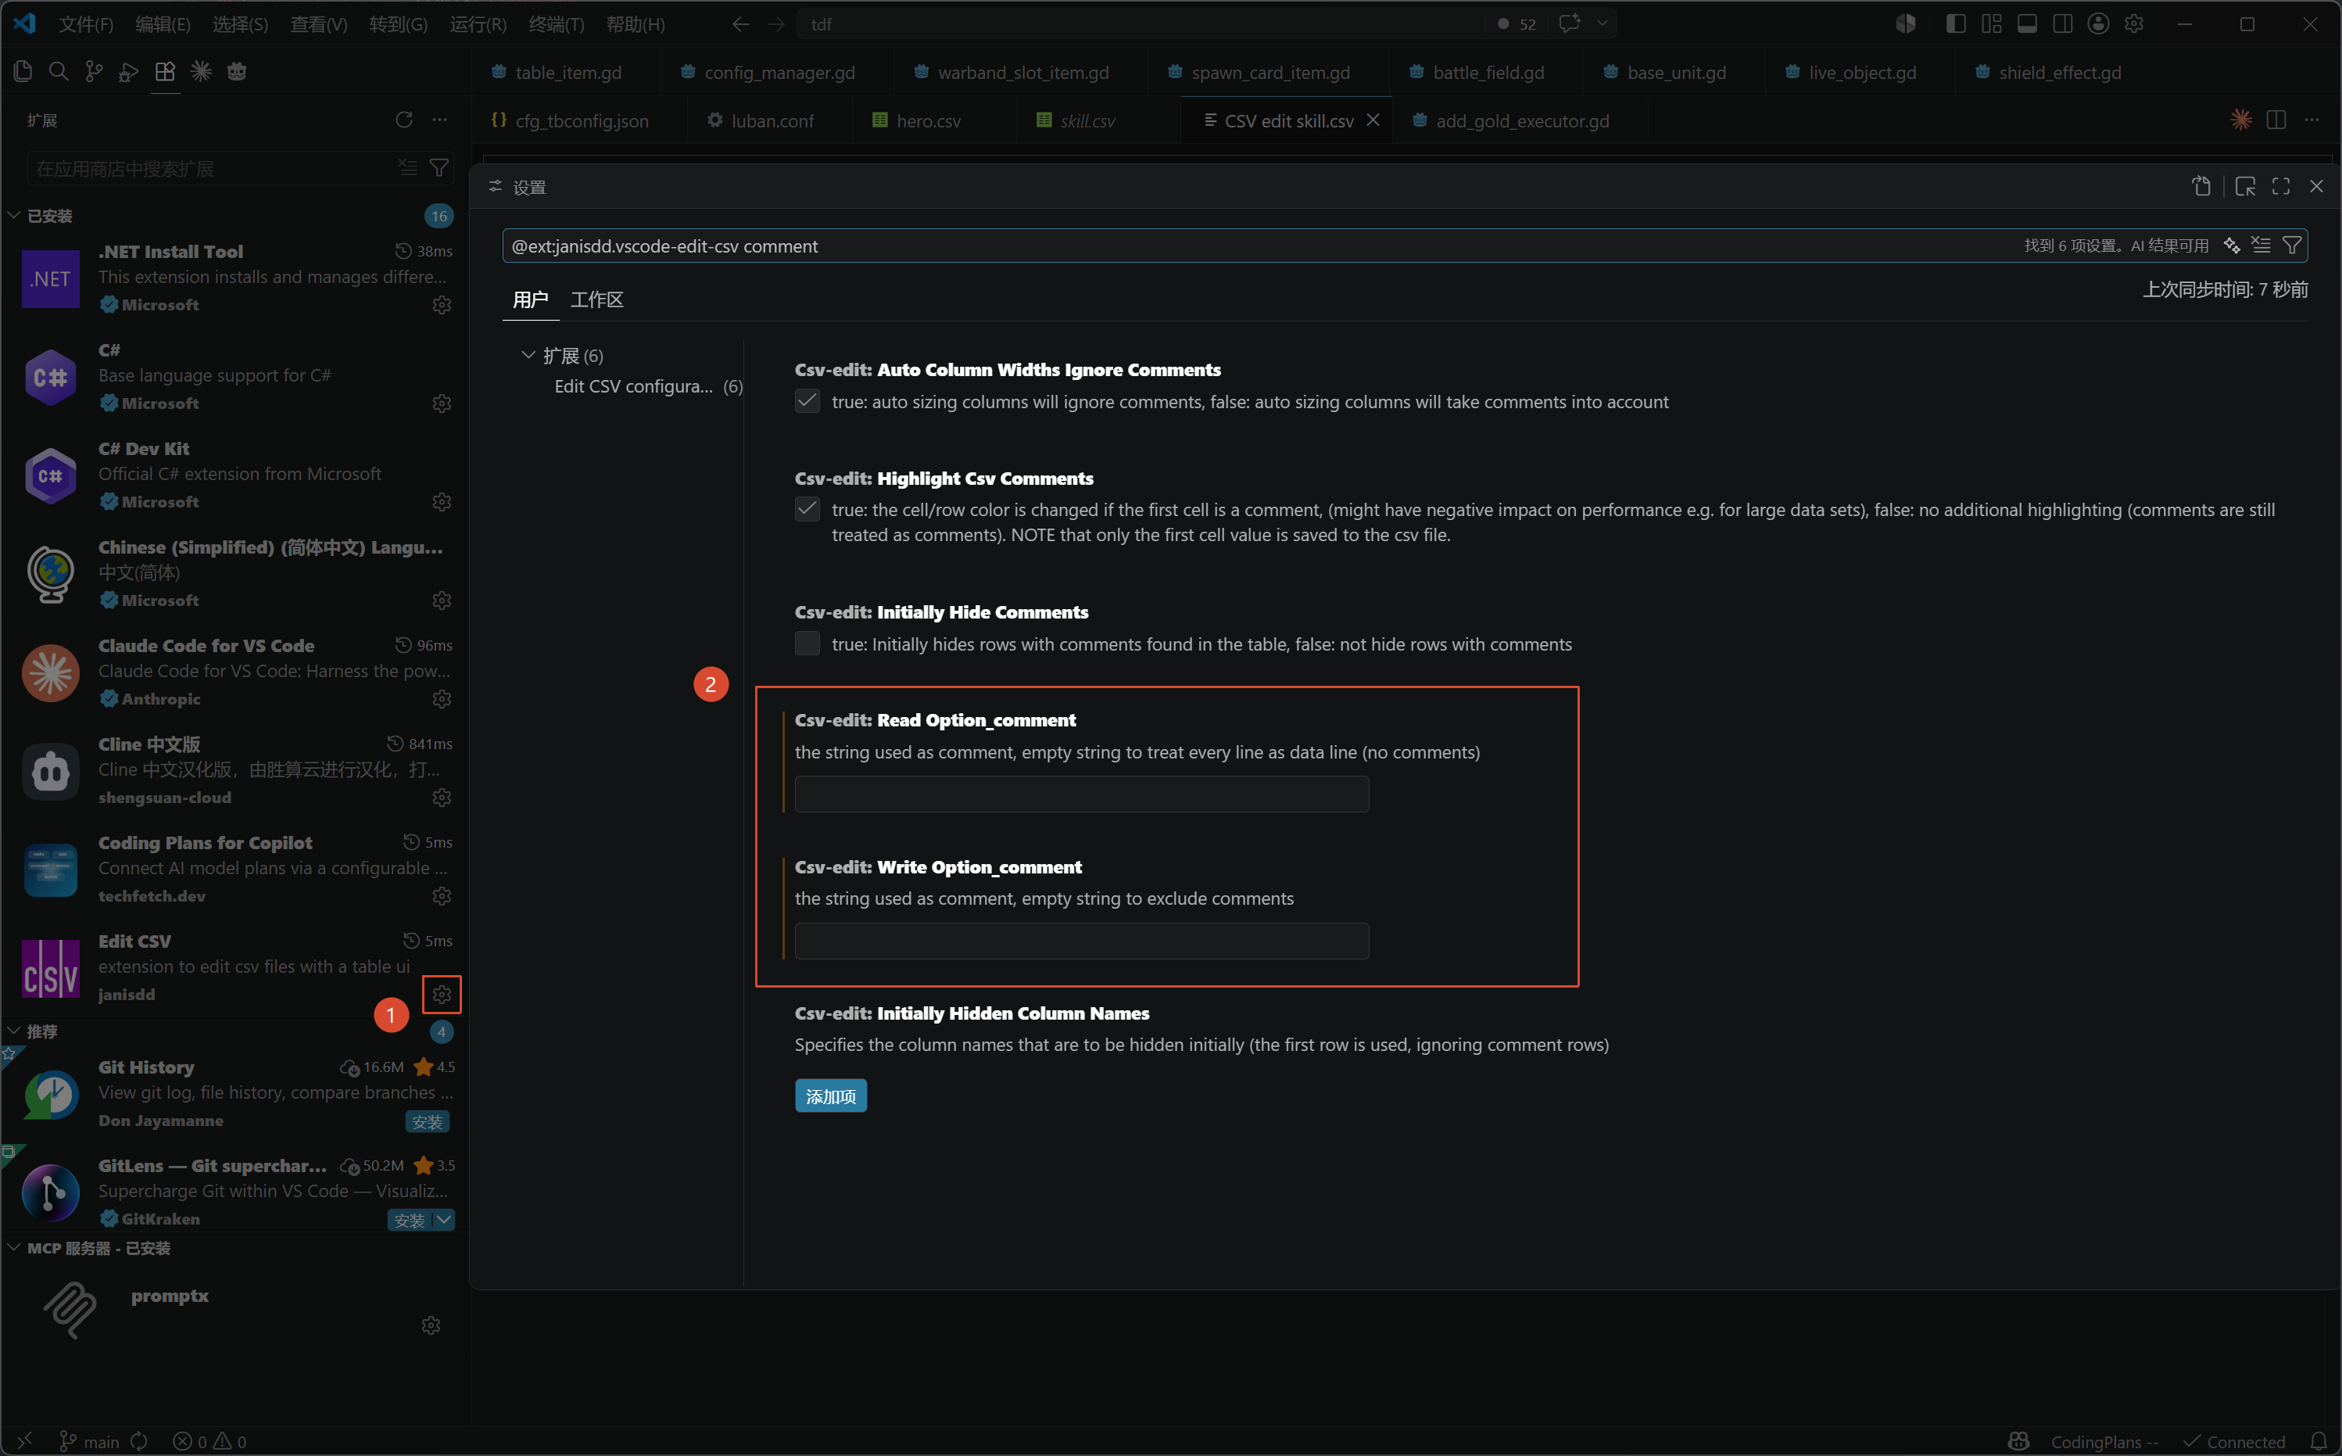This screenshot has height=1456, width=2342.
Task: Switch to battle_field.gd tab
Action: coord(1488,72)
